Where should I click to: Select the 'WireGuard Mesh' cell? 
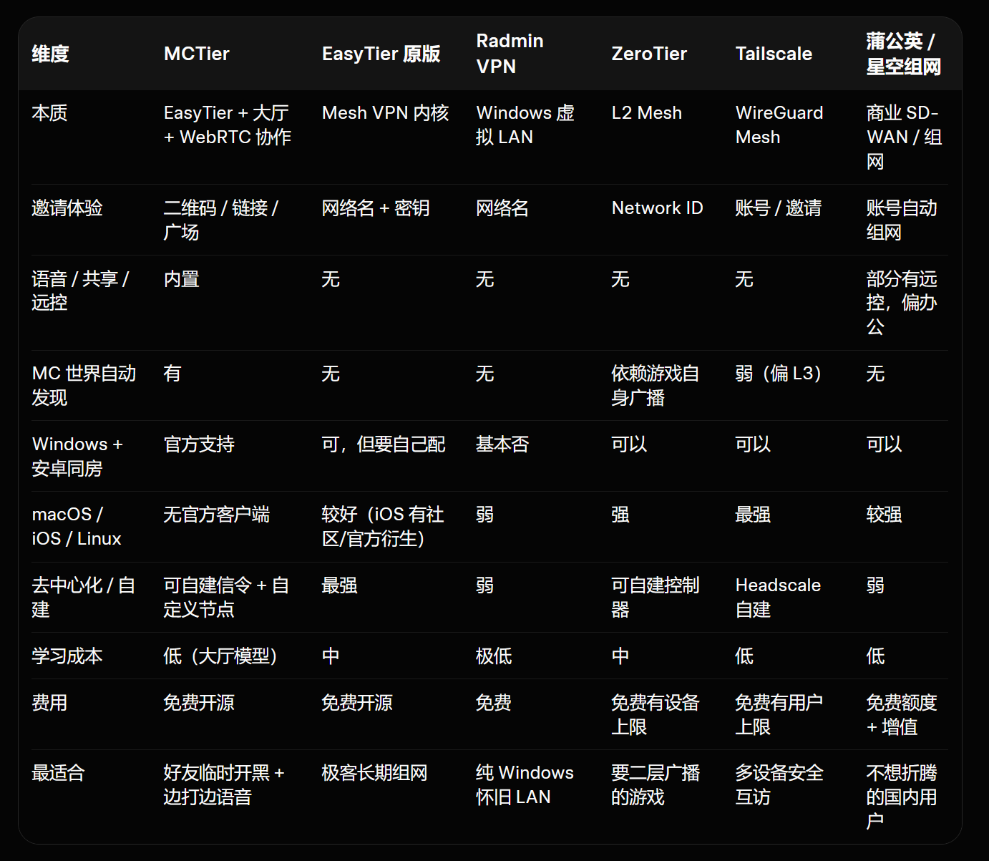(779, 125)
